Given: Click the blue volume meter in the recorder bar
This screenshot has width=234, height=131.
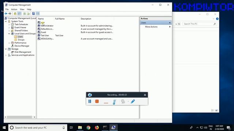Looking at the screenshot, I should 114,102.
